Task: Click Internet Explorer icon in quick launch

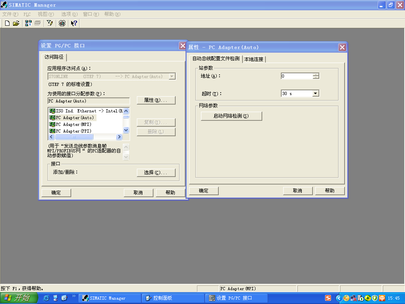Action: click(x=46, y=298)
